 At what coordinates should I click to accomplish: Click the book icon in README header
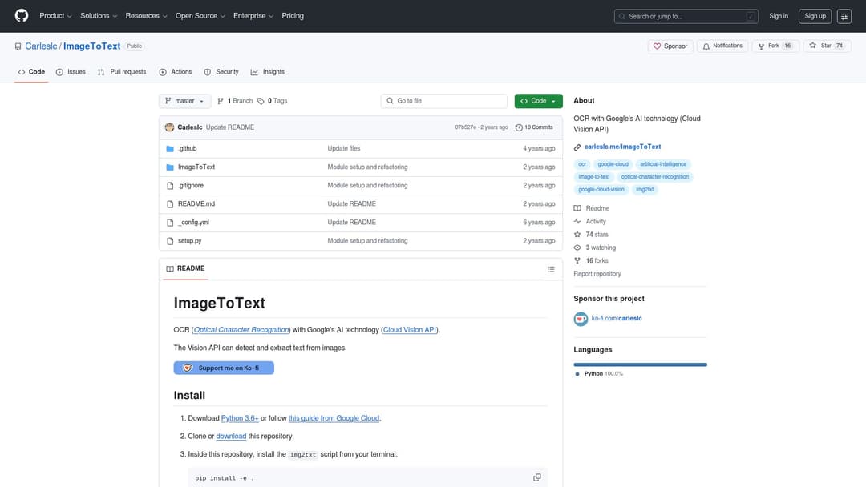[169, 268]
